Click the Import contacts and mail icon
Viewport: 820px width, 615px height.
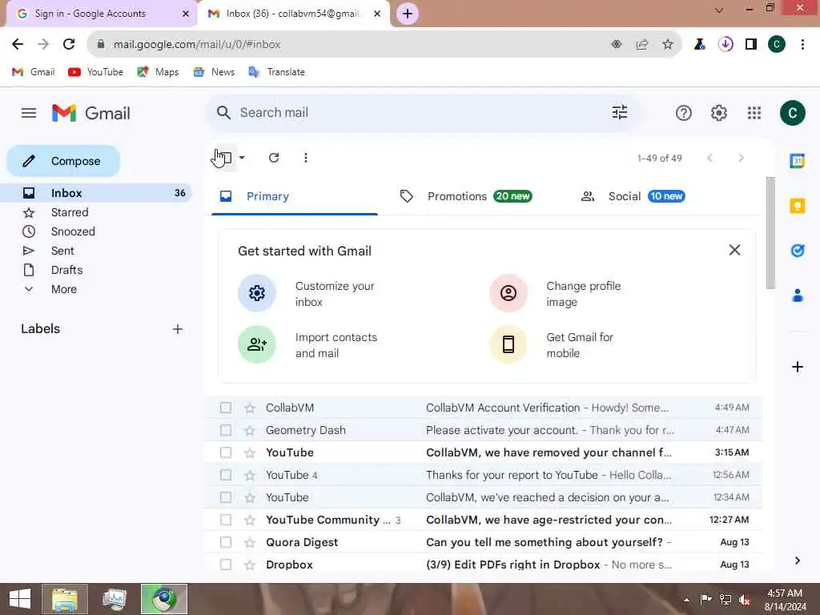click(x=257, y=344)
